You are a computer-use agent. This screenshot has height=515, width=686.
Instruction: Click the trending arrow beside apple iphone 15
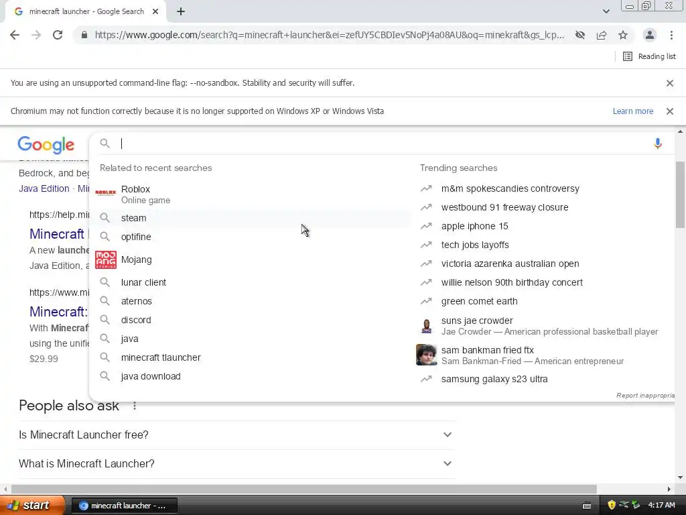tap(426, 227)
